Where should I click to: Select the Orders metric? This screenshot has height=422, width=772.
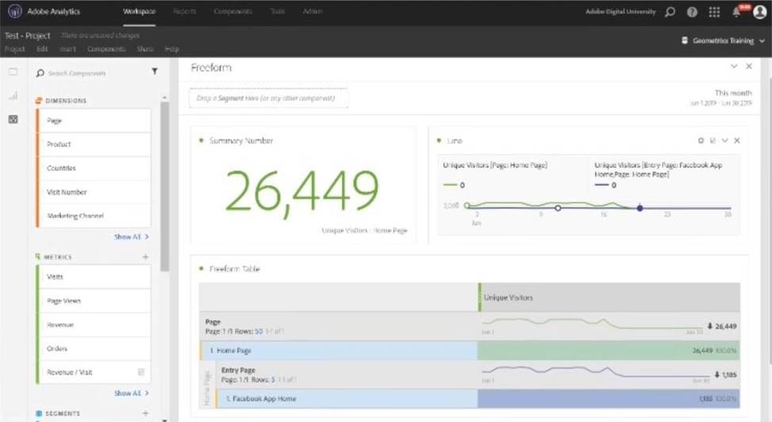[93, 348]
